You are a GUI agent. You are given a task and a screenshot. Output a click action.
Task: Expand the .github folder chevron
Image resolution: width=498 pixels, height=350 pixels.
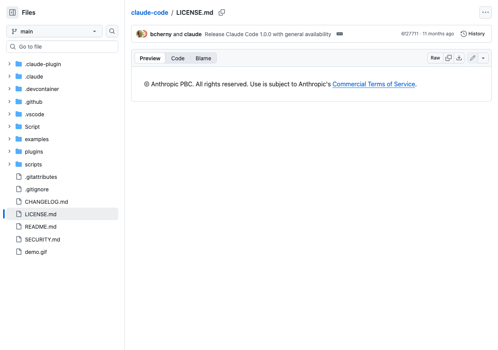9,101
